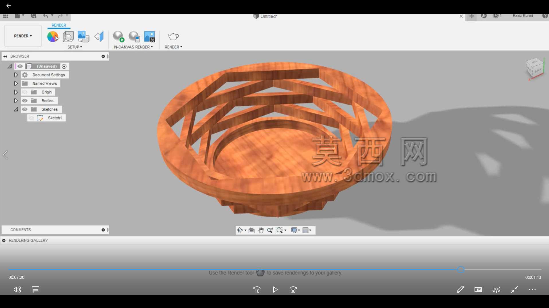Image resolution: width=549 pixels, height=308 pixels.
Task: Toggle visibility of Origin folder
Action: tap(25, 92)
